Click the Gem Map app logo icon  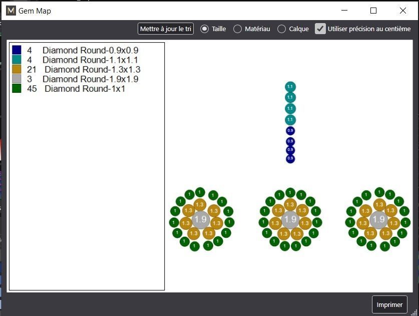[11, 11]
